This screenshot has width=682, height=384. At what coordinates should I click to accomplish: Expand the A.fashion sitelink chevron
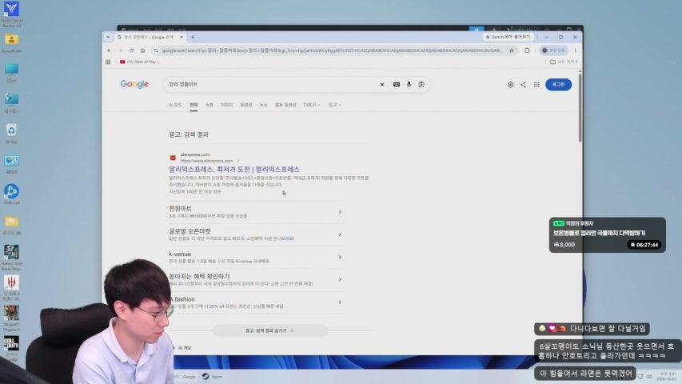tap(340, 302)
